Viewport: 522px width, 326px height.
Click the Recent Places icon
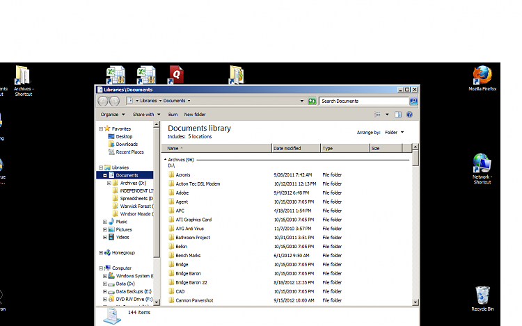pos(111,152)
